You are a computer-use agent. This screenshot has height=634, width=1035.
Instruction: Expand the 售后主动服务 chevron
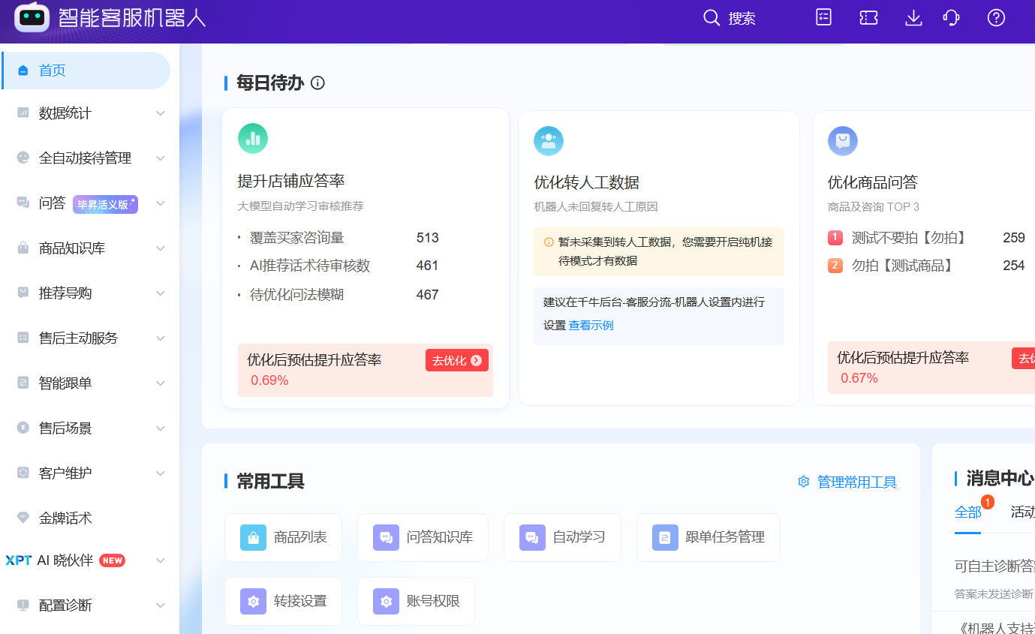[x=160, y=338]
